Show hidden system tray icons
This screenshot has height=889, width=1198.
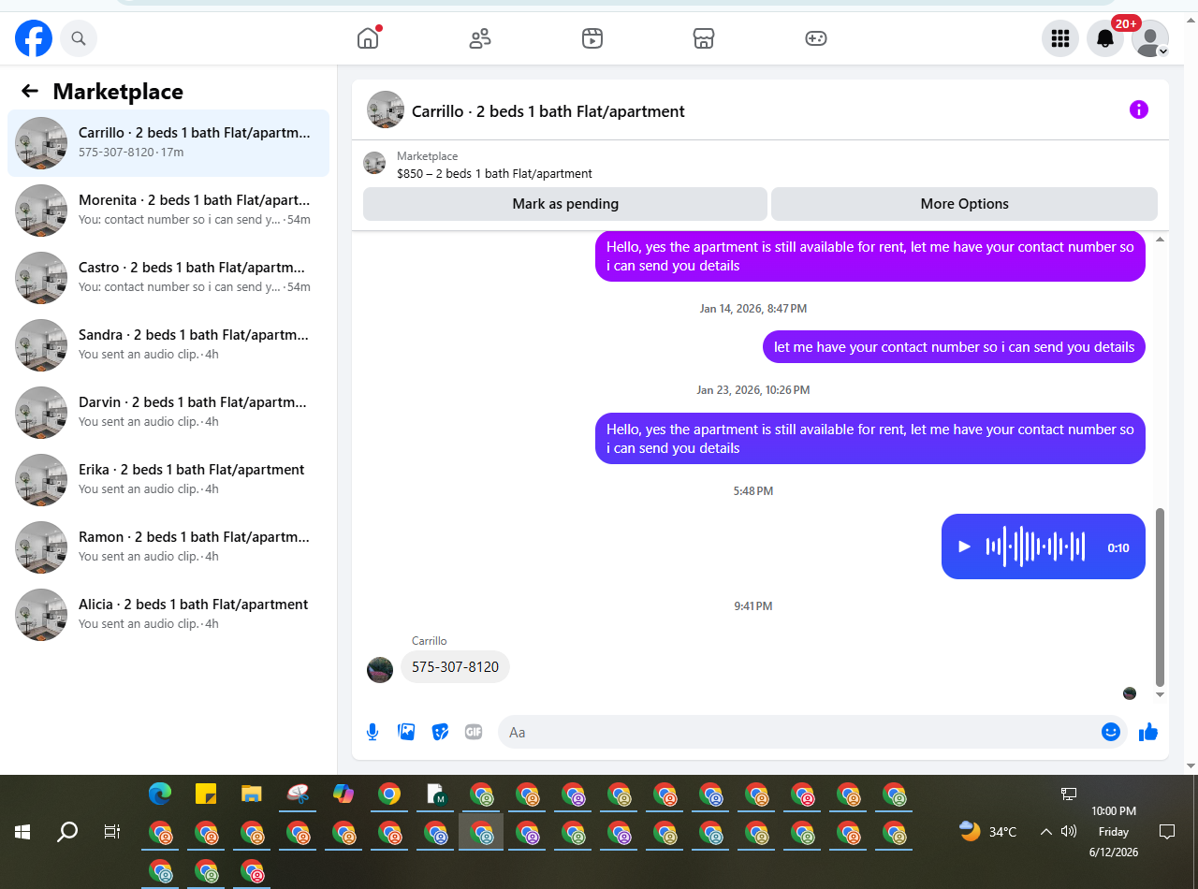(x=1046, y=831)
